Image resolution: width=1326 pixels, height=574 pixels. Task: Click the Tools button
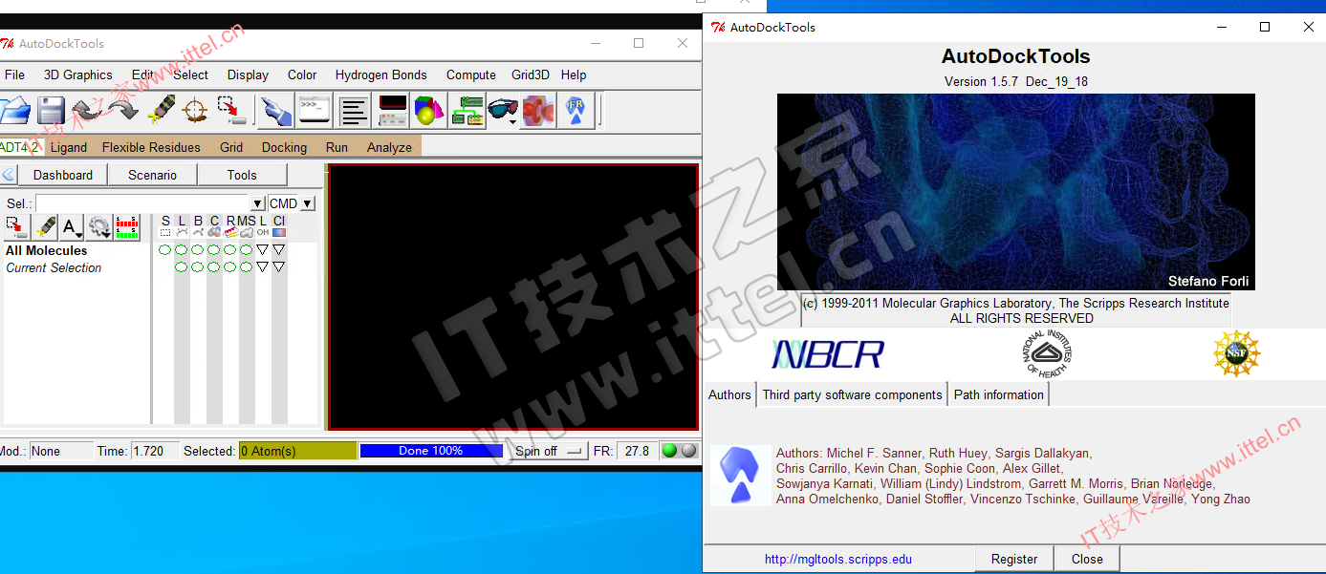[242, 175]
